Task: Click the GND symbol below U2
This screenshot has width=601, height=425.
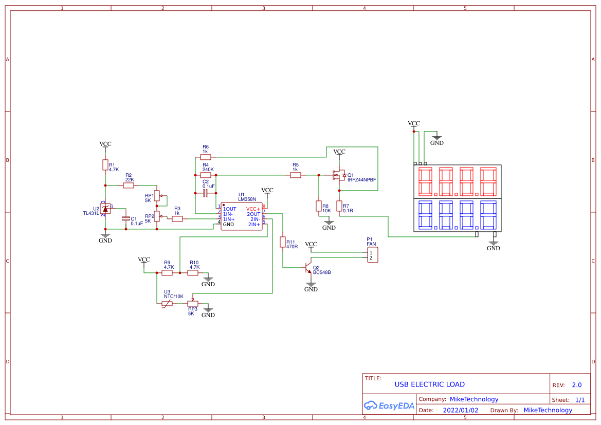Action: tap(105, 237)
